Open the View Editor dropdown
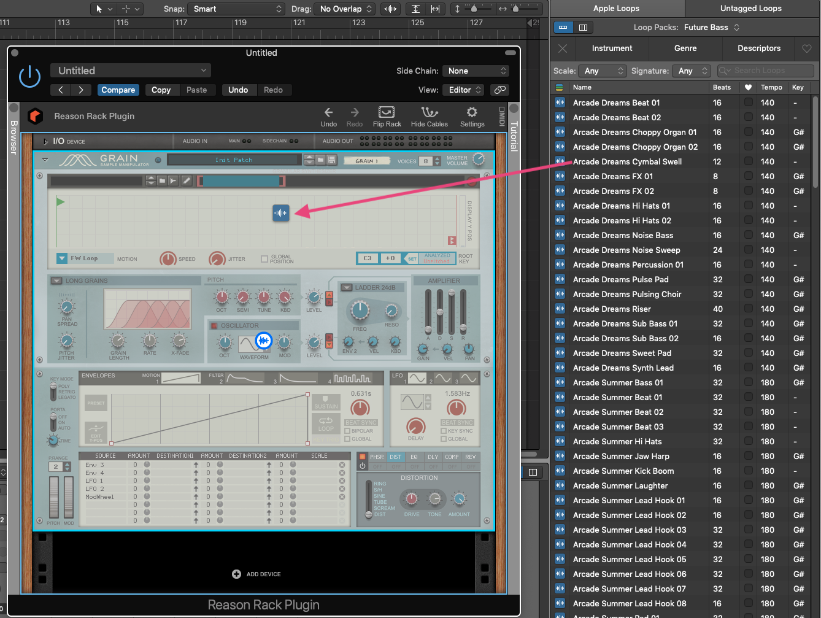Viewport: 821px width, 618px height. pyautogui.click(x=464, y=90)
